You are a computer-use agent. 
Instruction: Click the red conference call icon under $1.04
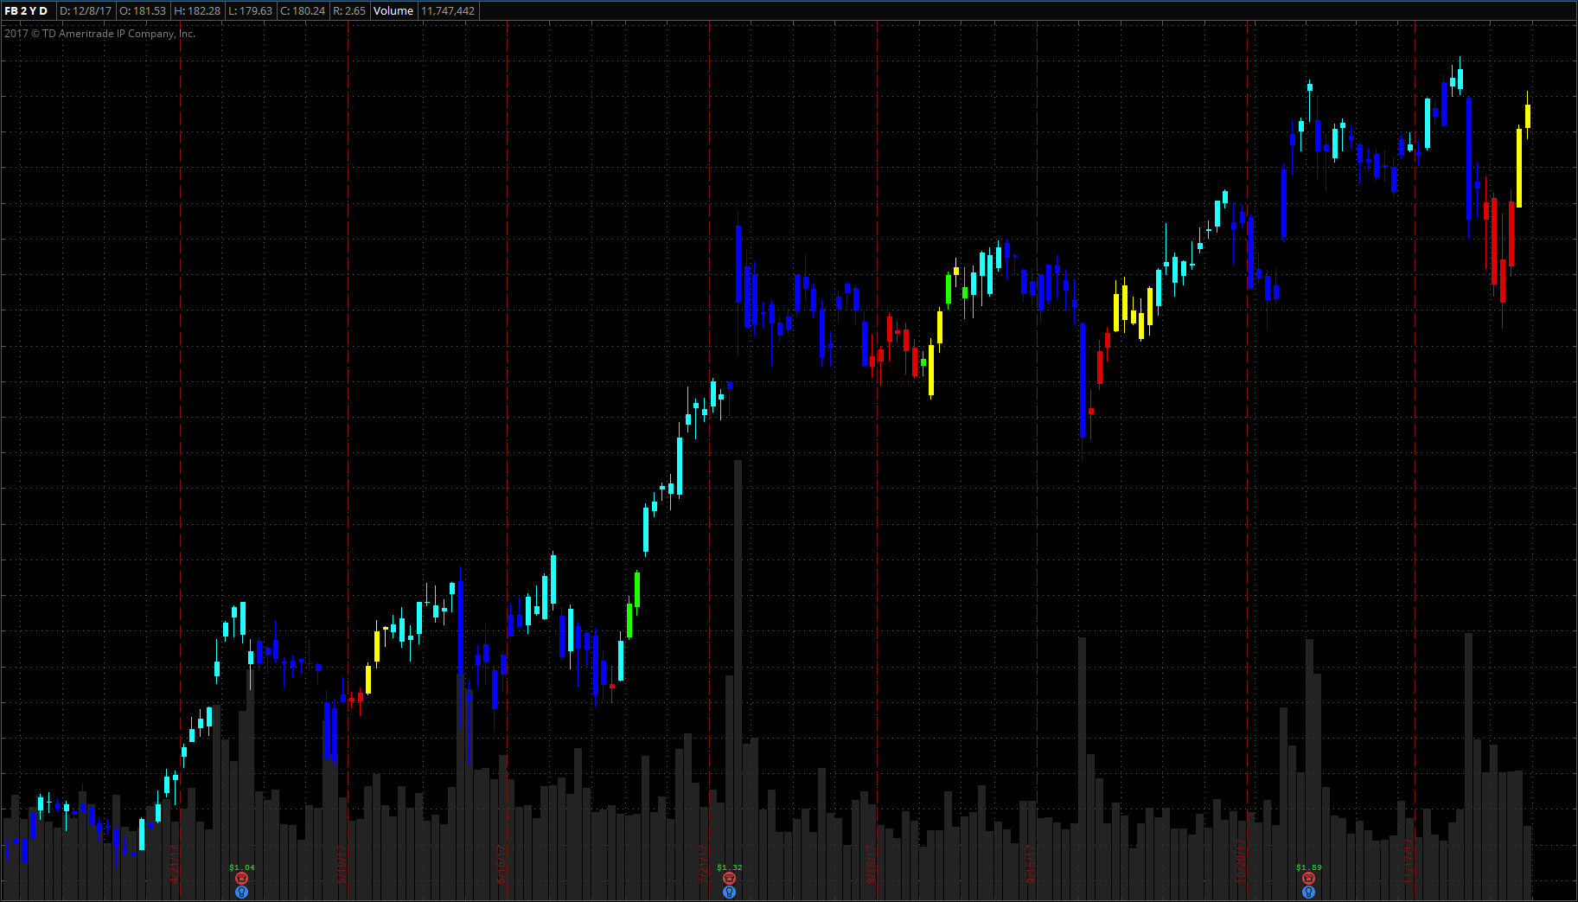(x=241, y=879)
